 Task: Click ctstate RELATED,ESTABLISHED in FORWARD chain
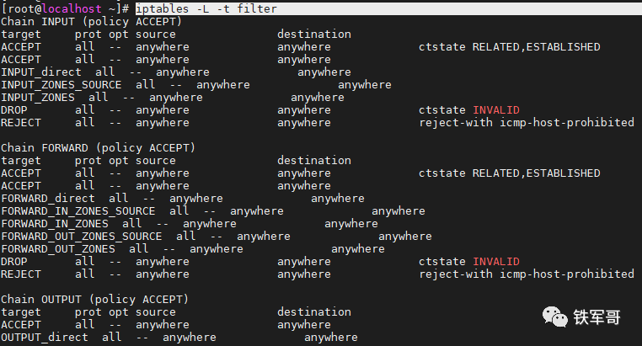[509, 173]
